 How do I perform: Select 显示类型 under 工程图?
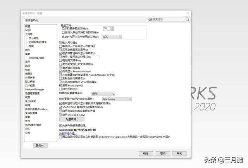(x=34, y=38)
